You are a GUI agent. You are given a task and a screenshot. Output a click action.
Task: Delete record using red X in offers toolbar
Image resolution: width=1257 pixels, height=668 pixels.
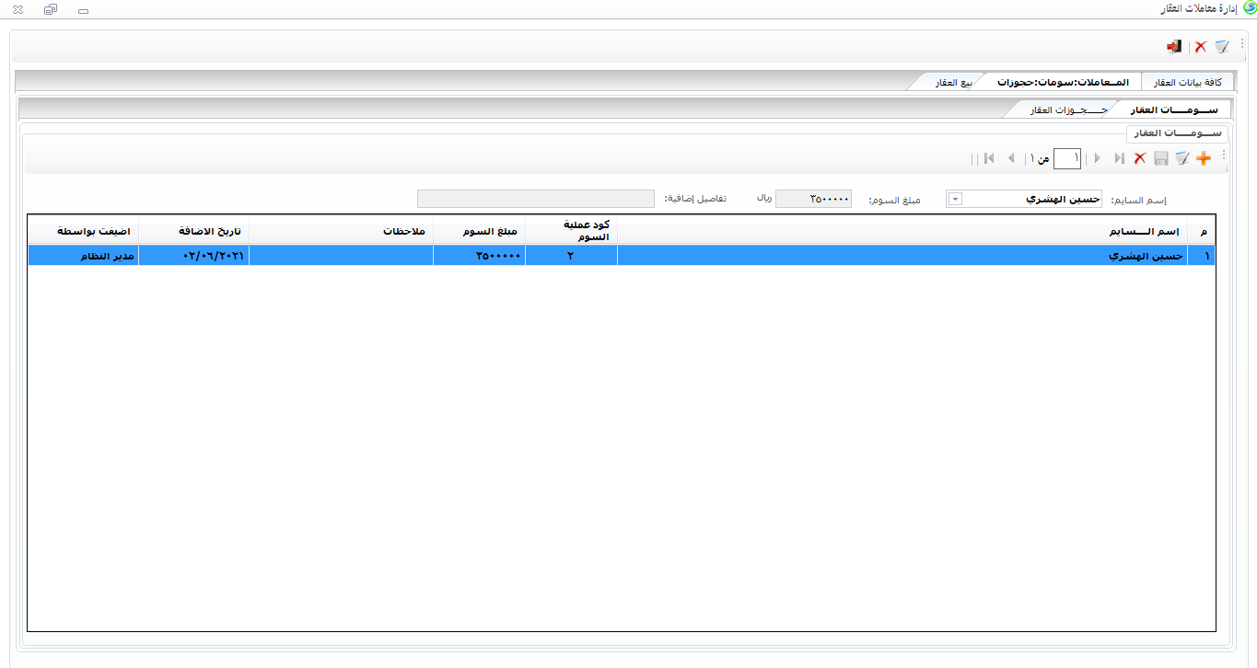click(x=1140, y=159)
